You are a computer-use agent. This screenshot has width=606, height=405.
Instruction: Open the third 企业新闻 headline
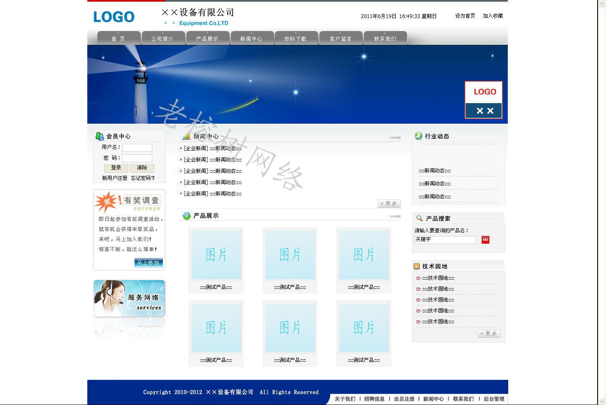[x=212, y=171]
